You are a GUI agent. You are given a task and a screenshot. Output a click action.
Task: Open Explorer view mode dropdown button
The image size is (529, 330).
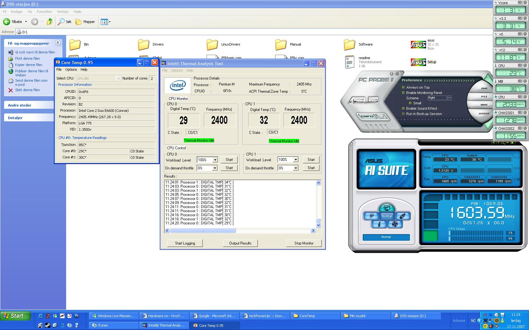click(105, 22)
